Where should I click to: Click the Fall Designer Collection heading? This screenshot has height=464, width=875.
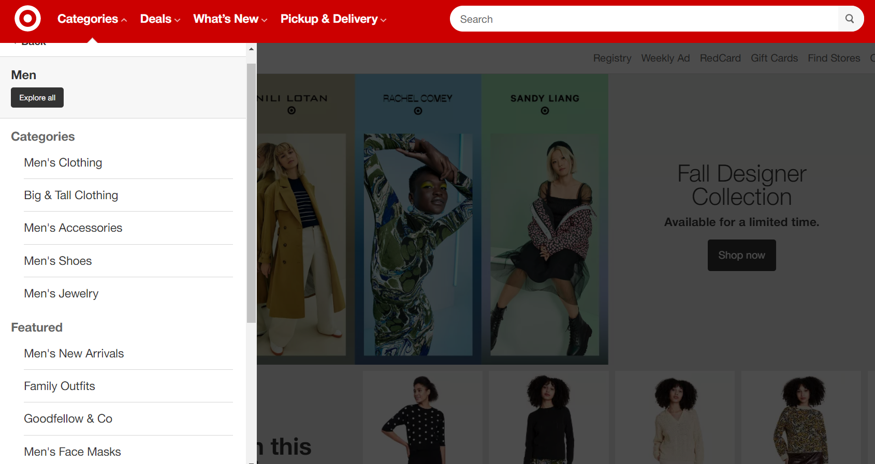coord(742,185)
